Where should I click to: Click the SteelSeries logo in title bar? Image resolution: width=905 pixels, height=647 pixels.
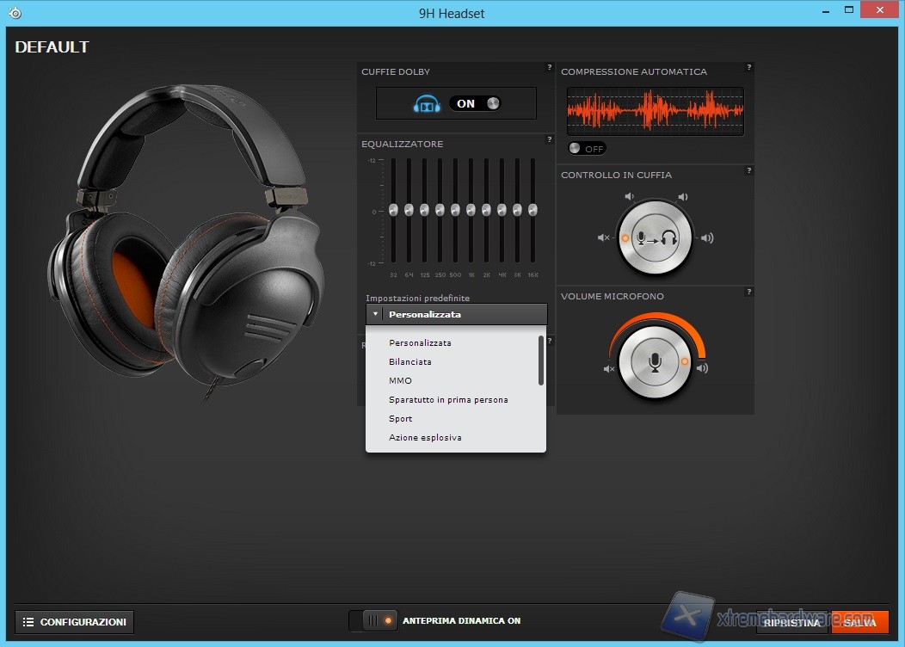(15, 13)
